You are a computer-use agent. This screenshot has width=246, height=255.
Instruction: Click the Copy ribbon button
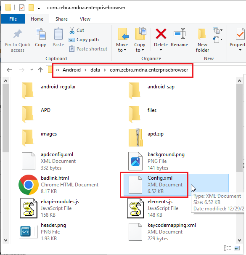click(x=40, y=37)
